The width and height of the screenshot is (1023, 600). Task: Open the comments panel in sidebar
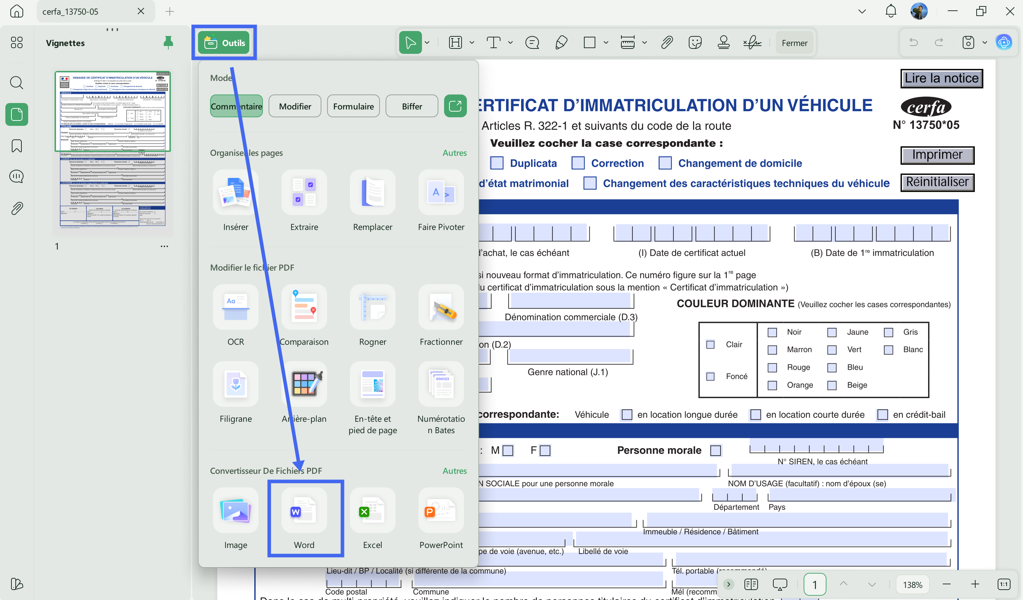click(x=17, y=176)
